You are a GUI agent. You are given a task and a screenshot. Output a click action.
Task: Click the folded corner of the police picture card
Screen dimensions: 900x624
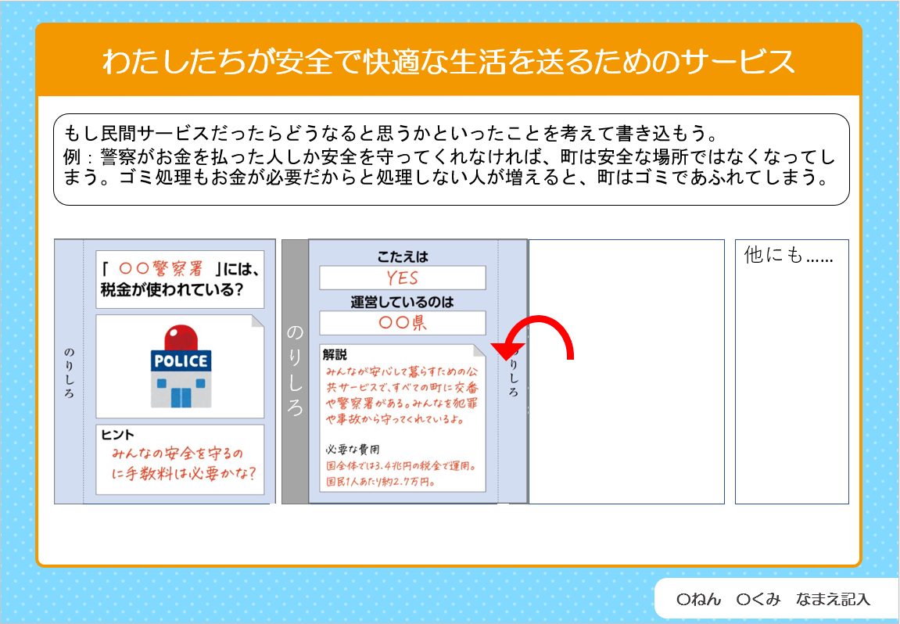click(x=256, y=321)
